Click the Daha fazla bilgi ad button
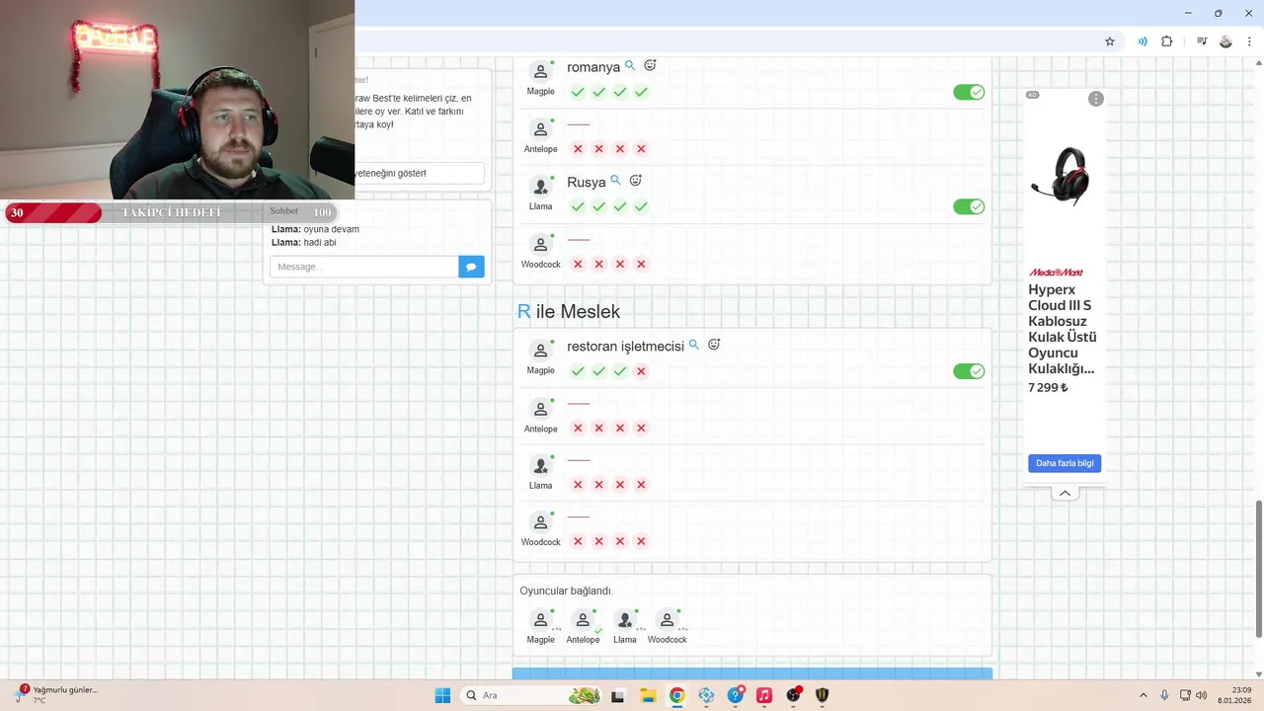The height and width of the screenshot is (711, 1264). tap(1065, 463)
